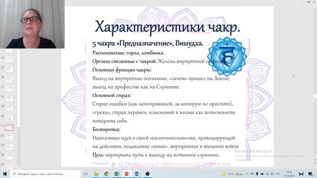Open the network tray icon
The width and height of the screenshot is (317, 178).
click(x=267, y=174)
